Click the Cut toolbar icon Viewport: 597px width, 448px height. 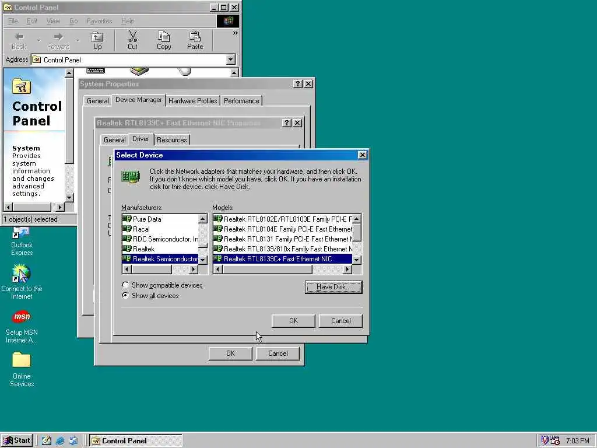[x=132, y=40]
